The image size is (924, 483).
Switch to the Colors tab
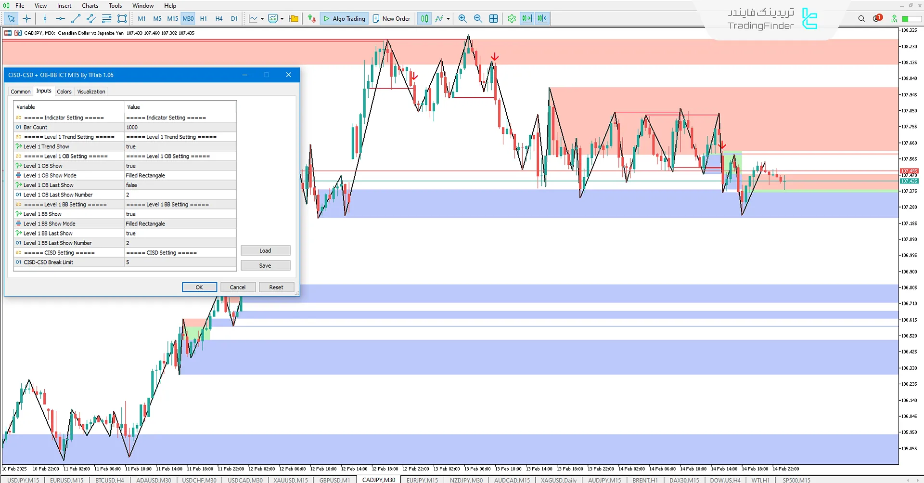pyautogui.click(x=64, y=91)
